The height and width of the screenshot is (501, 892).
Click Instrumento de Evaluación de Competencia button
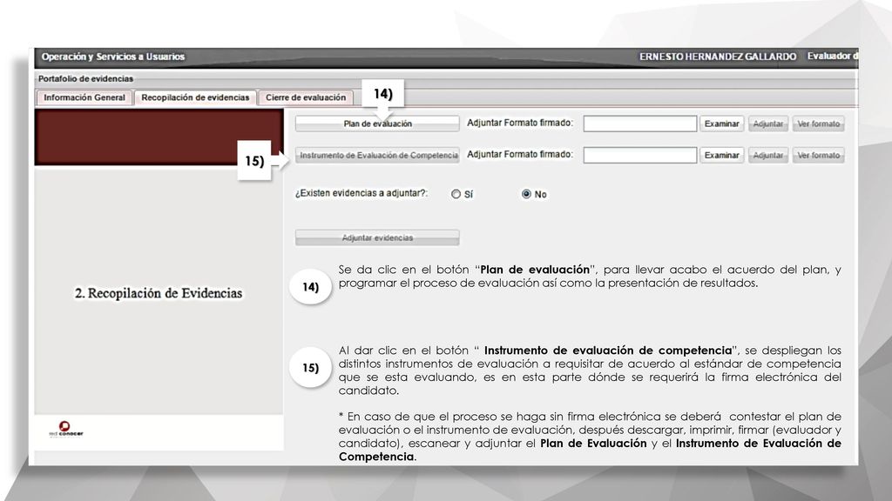point(377,155)
